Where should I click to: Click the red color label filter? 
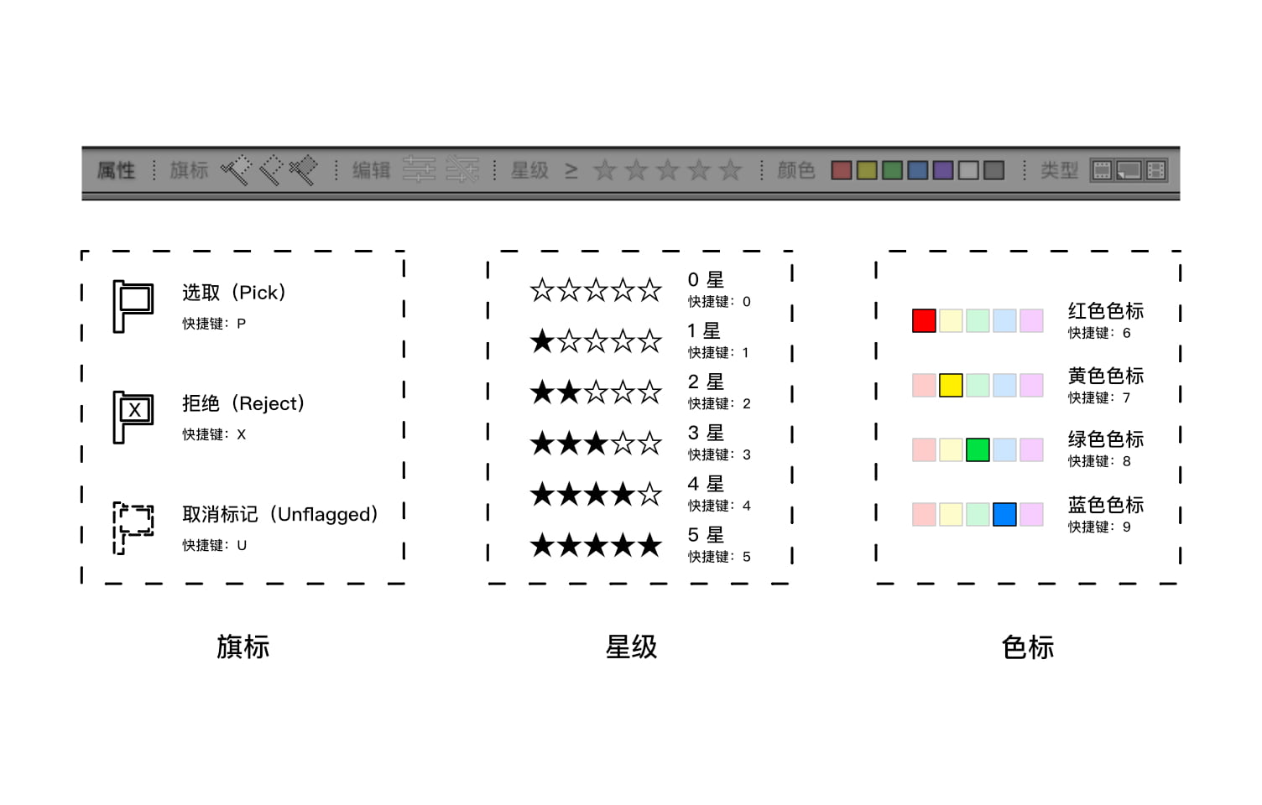click(x=841, y=171)
